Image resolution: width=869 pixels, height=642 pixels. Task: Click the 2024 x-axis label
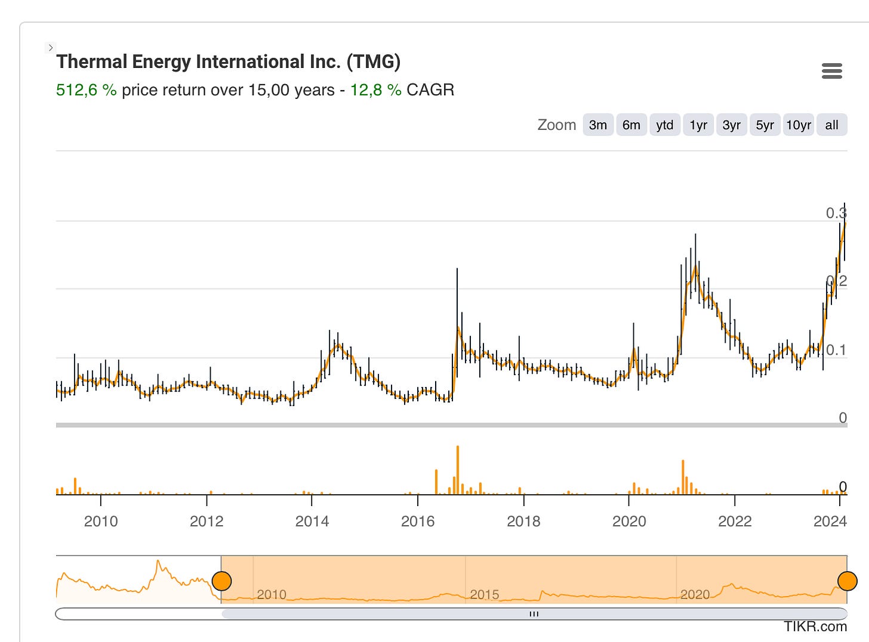830,521
